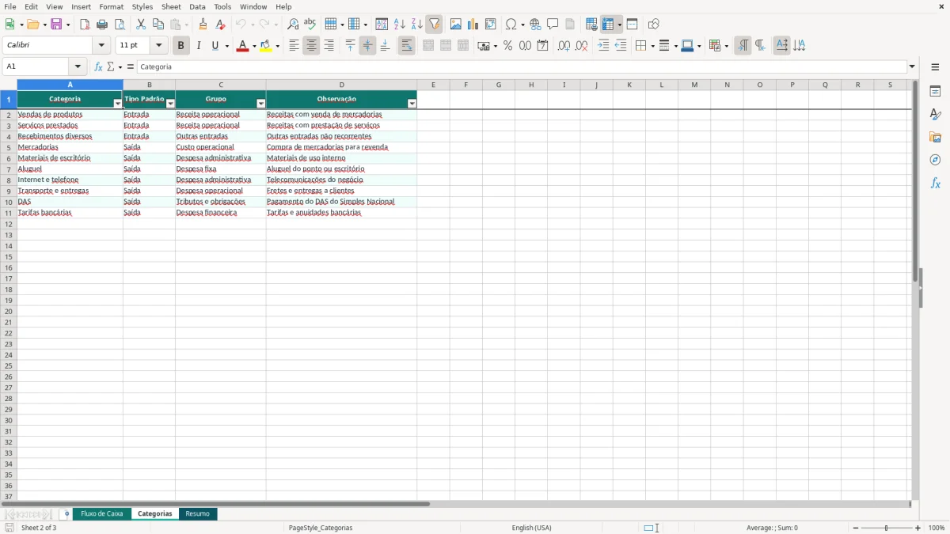
Task: Click the Clone Formatting paintbrush icon
Action: pos(203,25)
